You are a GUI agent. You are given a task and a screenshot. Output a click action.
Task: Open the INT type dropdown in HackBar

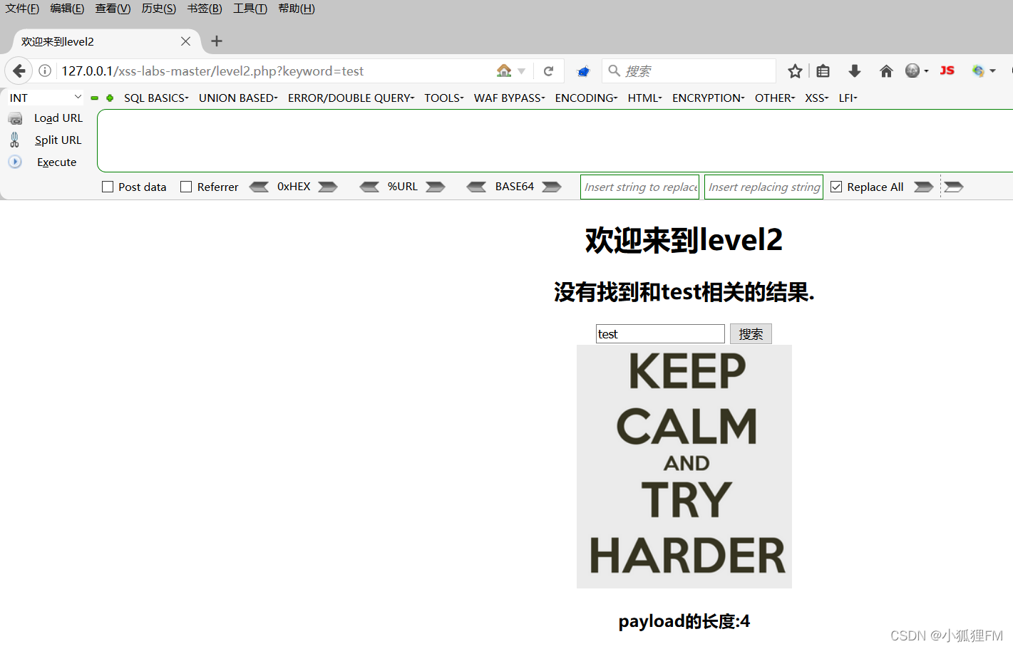45,98
